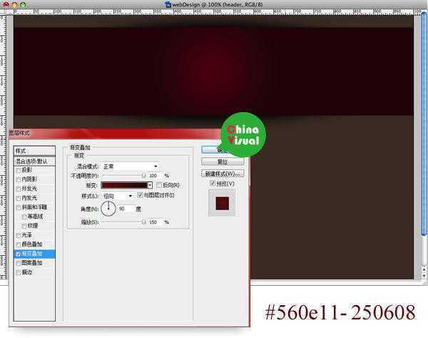This screenshot has height=338, width=428.
Task: Click the angle value field showing 90
Action: (126, 209)
